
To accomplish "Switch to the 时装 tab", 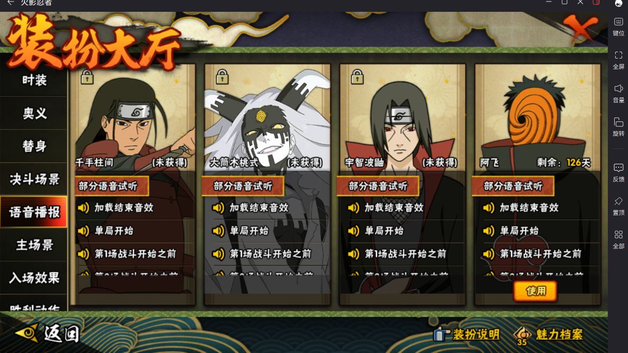I will [x=33, y=80].
